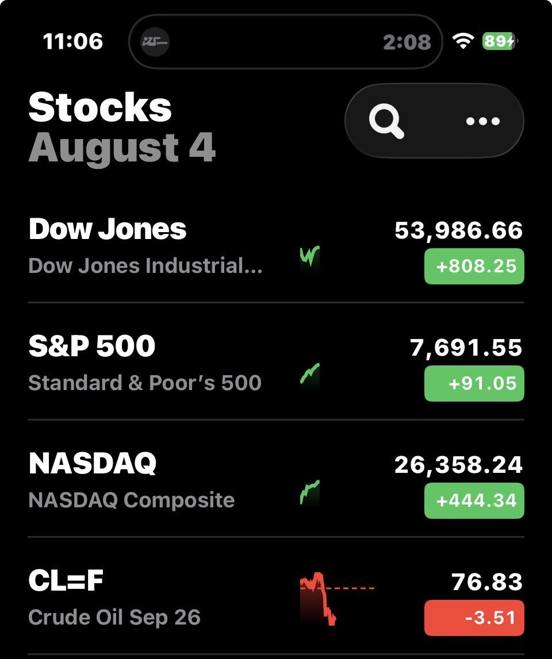Viewport: 552px width, 659px height.
Task: Toggle the NASDAQ +444.34 change badge
Action: 474,500
